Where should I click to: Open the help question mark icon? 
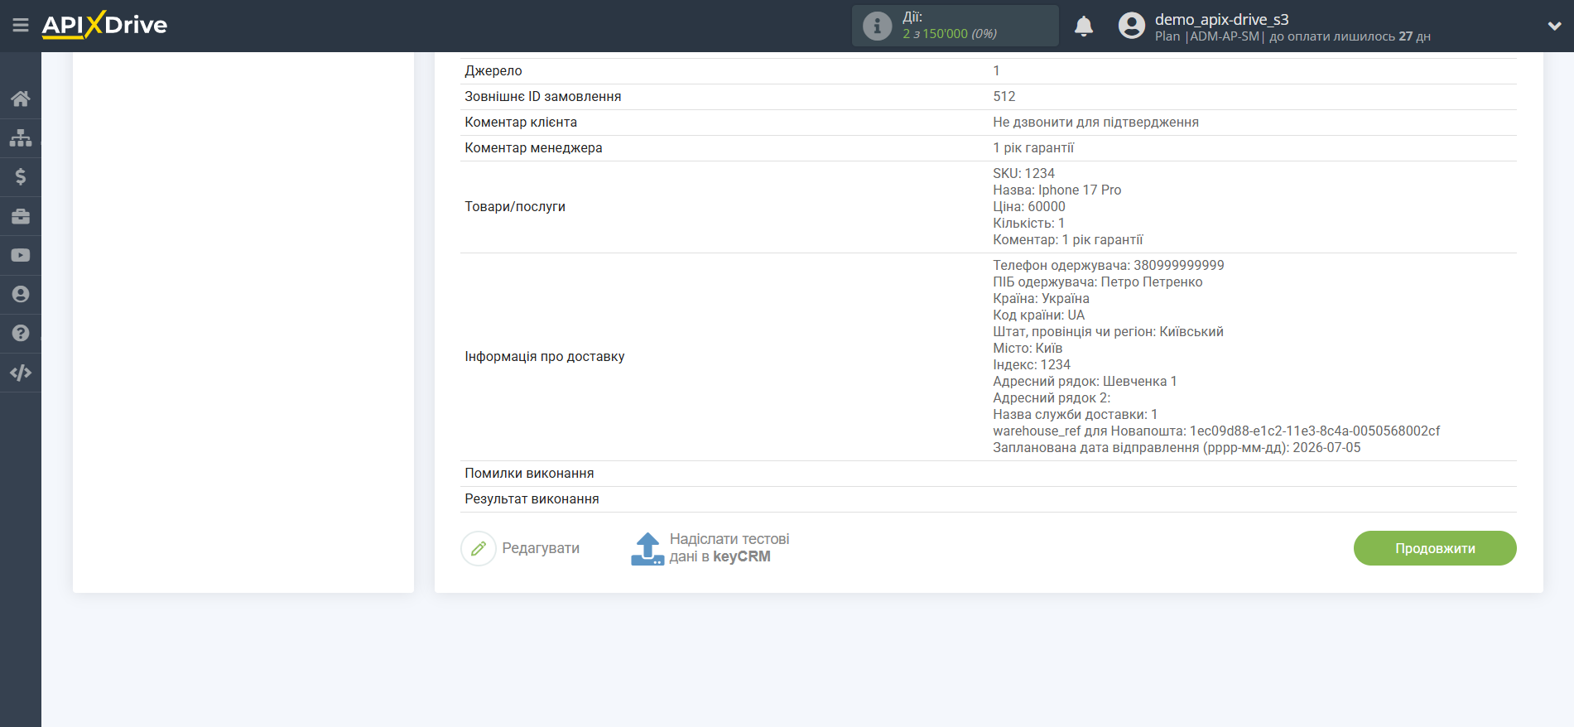pos(21,333)
